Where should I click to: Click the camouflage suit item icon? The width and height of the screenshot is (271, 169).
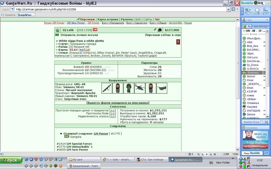pyautogui.click(x=129, y=88)
